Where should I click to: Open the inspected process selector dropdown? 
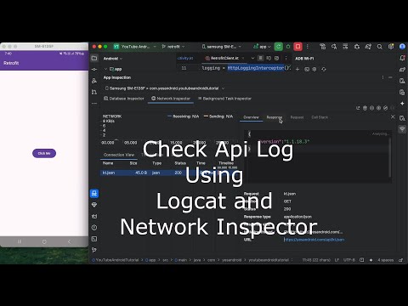tap(165, 88)
